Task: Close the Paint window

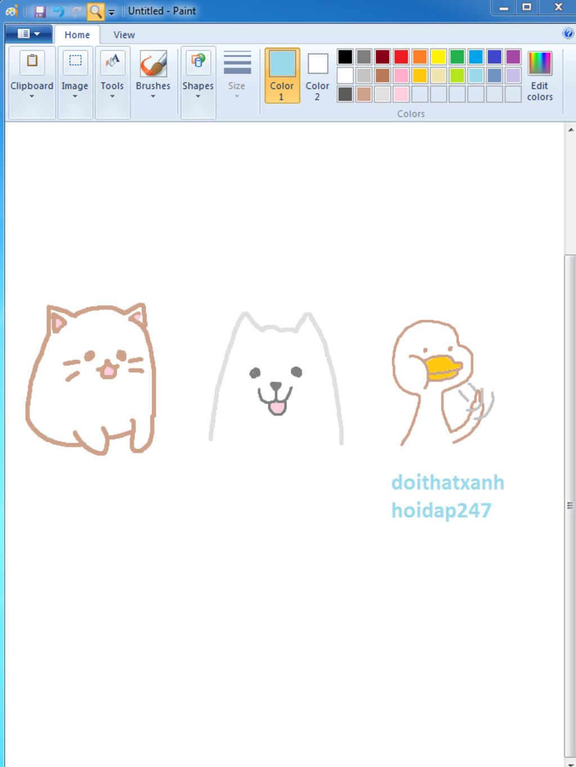Action: coord(558,8)
